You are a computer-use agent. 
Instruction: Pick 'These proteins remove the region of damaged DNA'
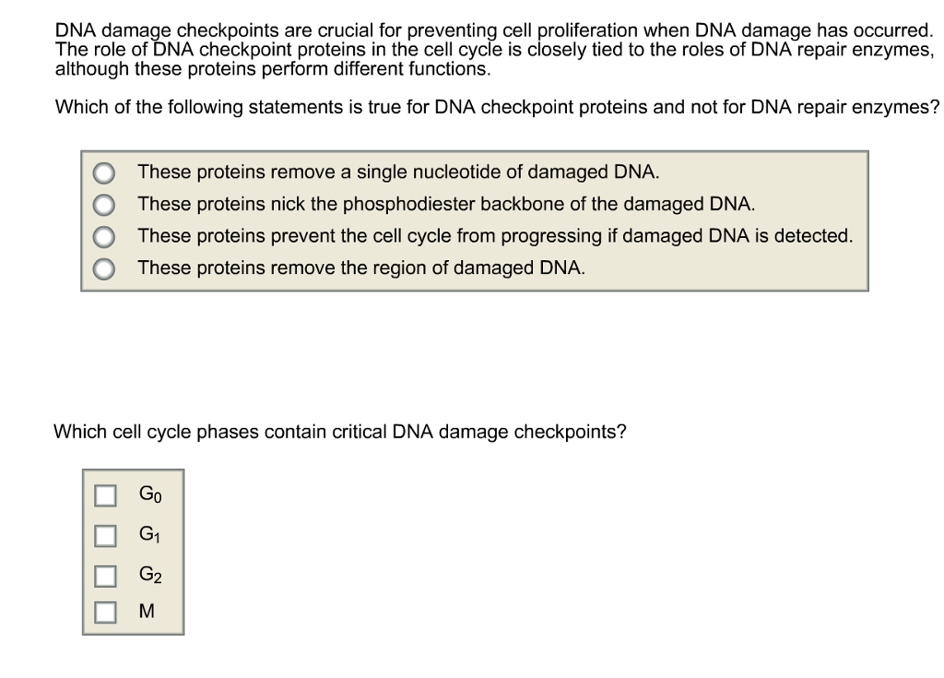click(104, 268)
